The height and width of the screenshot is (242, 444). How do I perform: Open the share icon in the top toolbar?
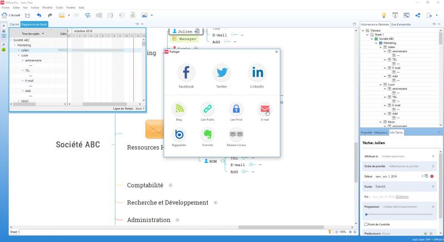[418, 16]
